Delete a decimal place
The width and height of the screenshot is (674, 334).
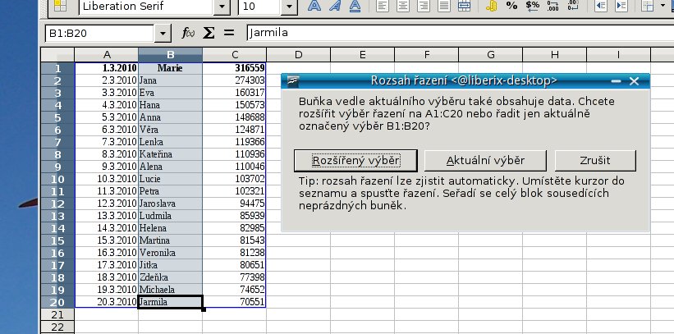[x=573, y=6]
